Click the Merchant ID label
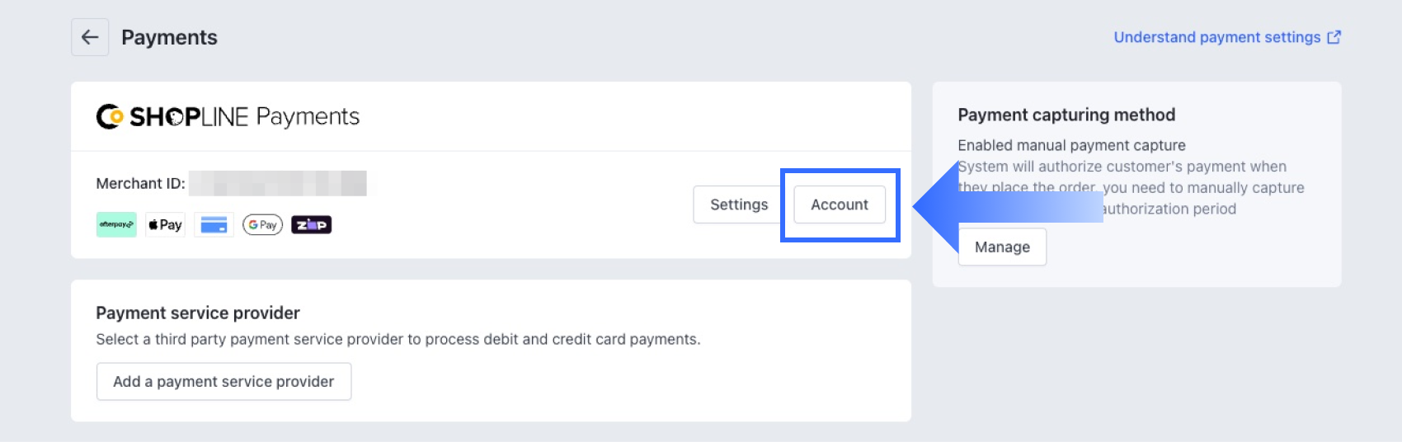 [140, 183]
